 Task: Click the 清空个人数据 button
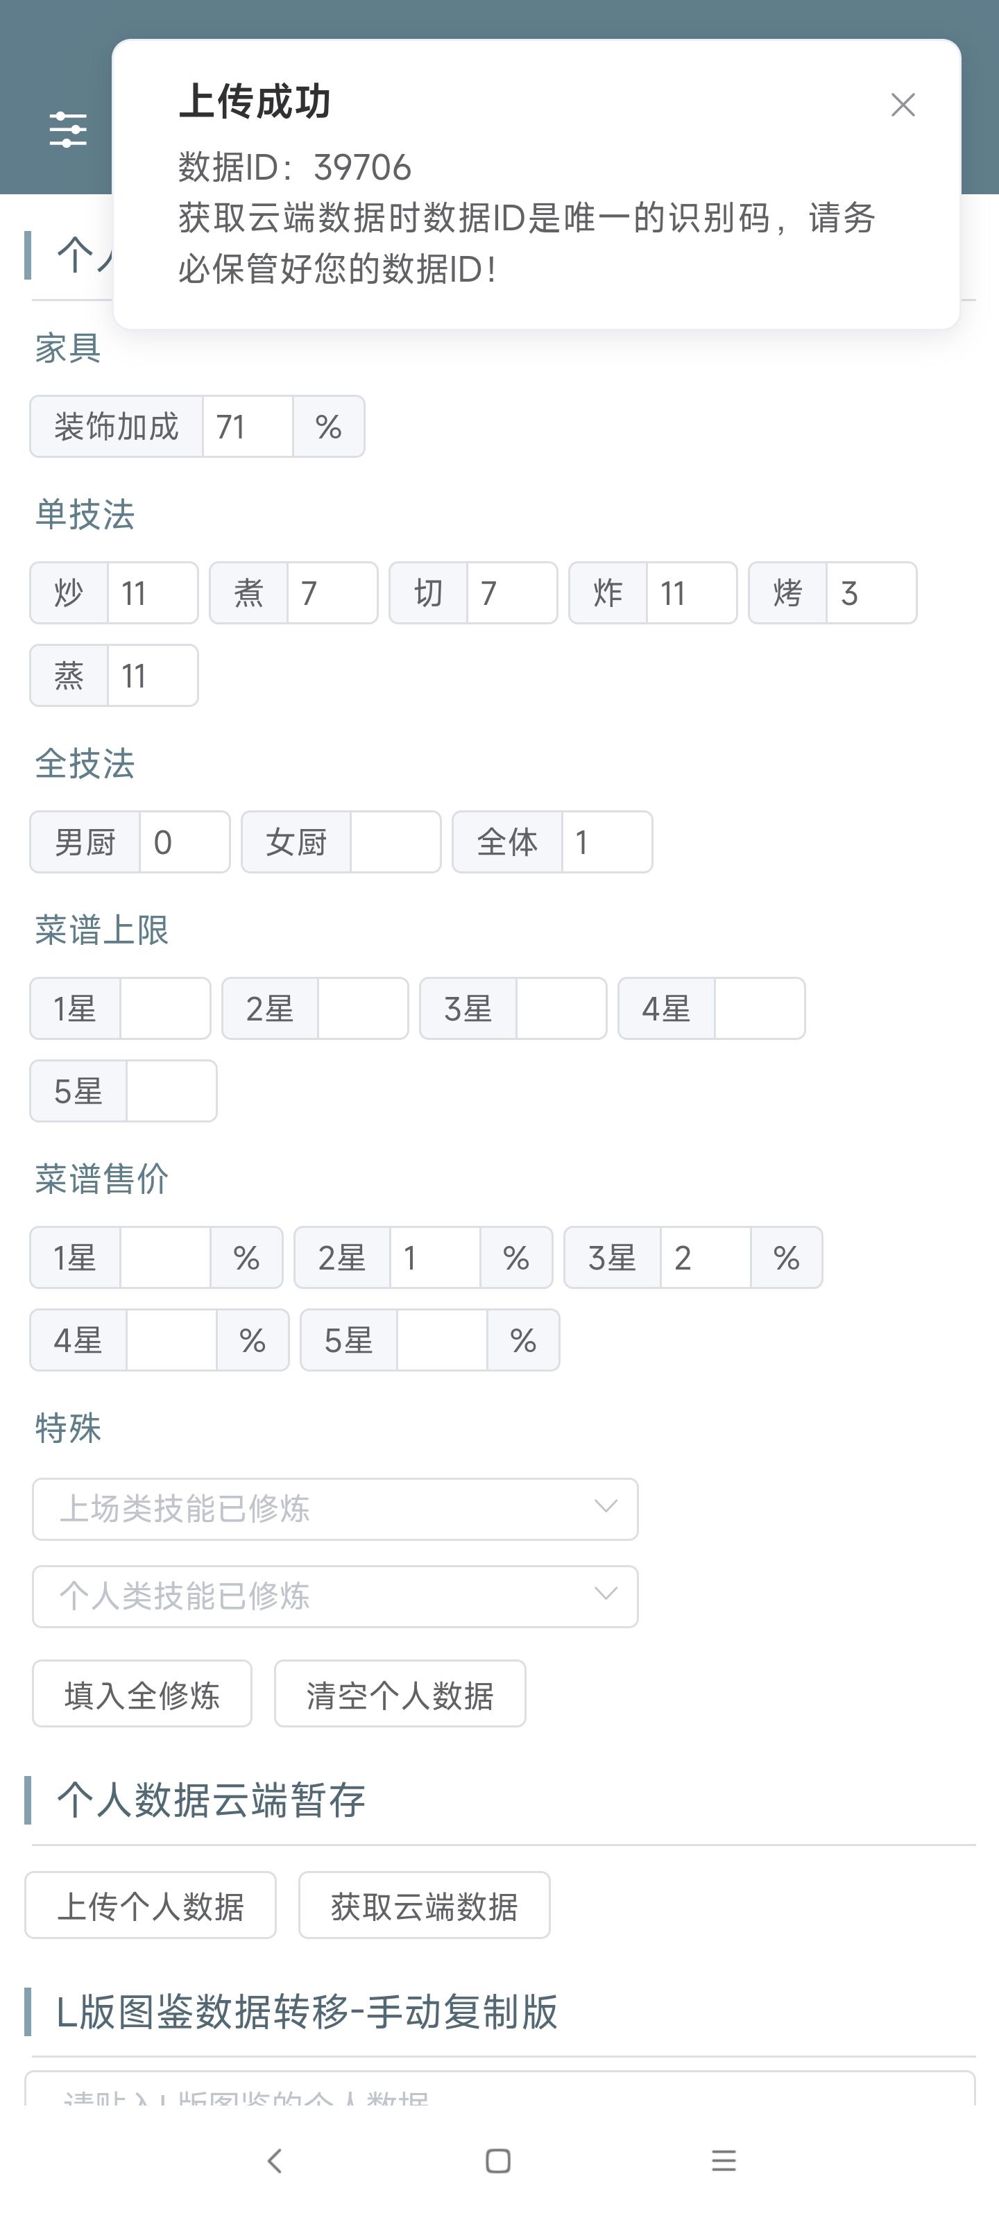(x=400, y=1693)
